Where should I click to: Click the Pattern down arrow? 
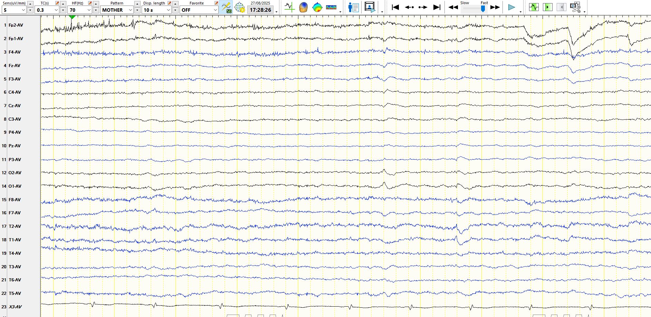coord(137,10)
